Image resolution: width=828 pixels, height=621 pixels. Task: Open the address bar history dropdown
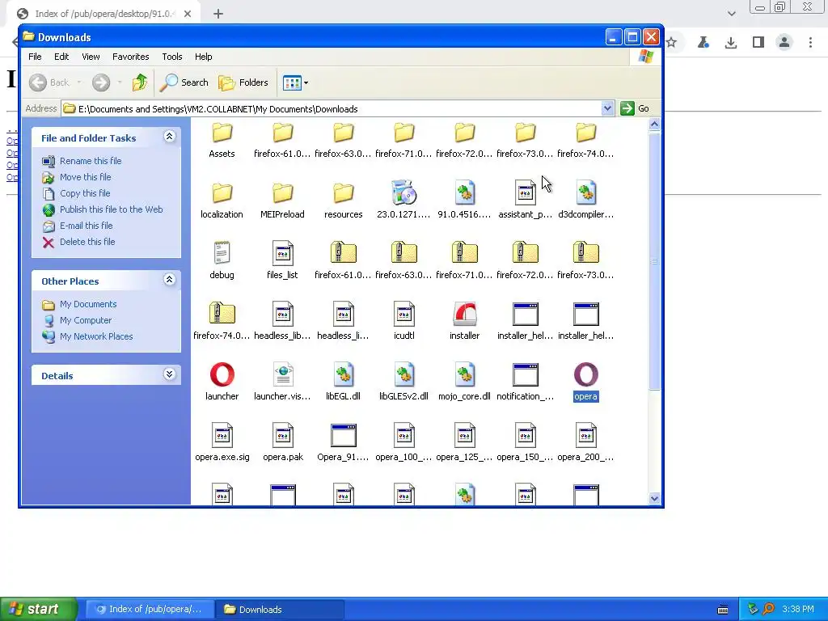(x=607, y=108)
